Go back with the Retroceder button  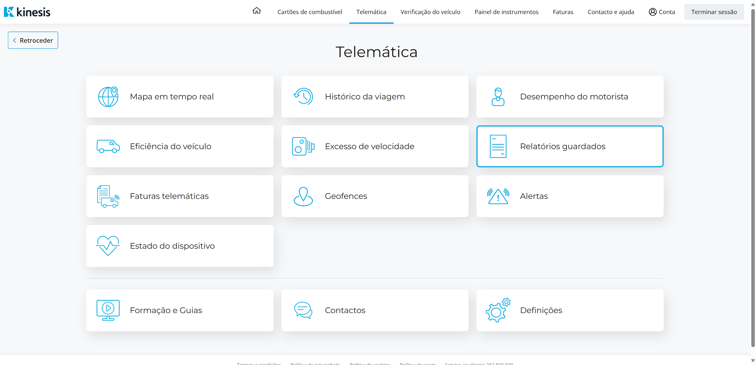tap(33, 40)
